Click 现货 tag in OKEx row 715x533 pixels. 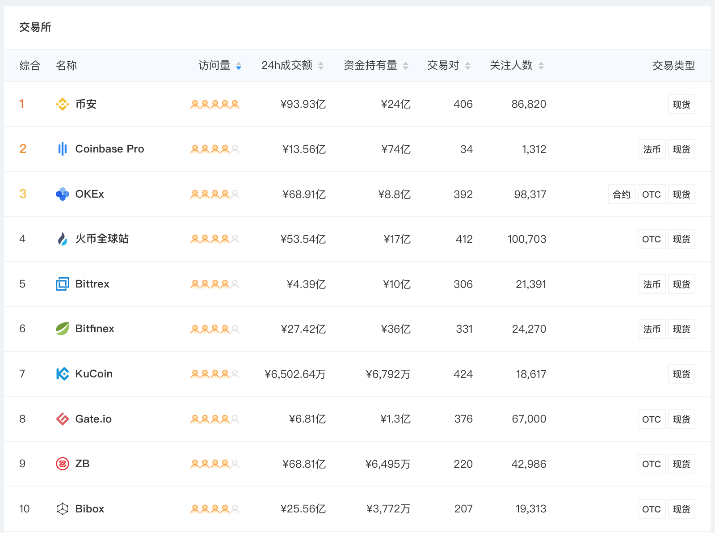pyautogui.click(x=681, y=194)
